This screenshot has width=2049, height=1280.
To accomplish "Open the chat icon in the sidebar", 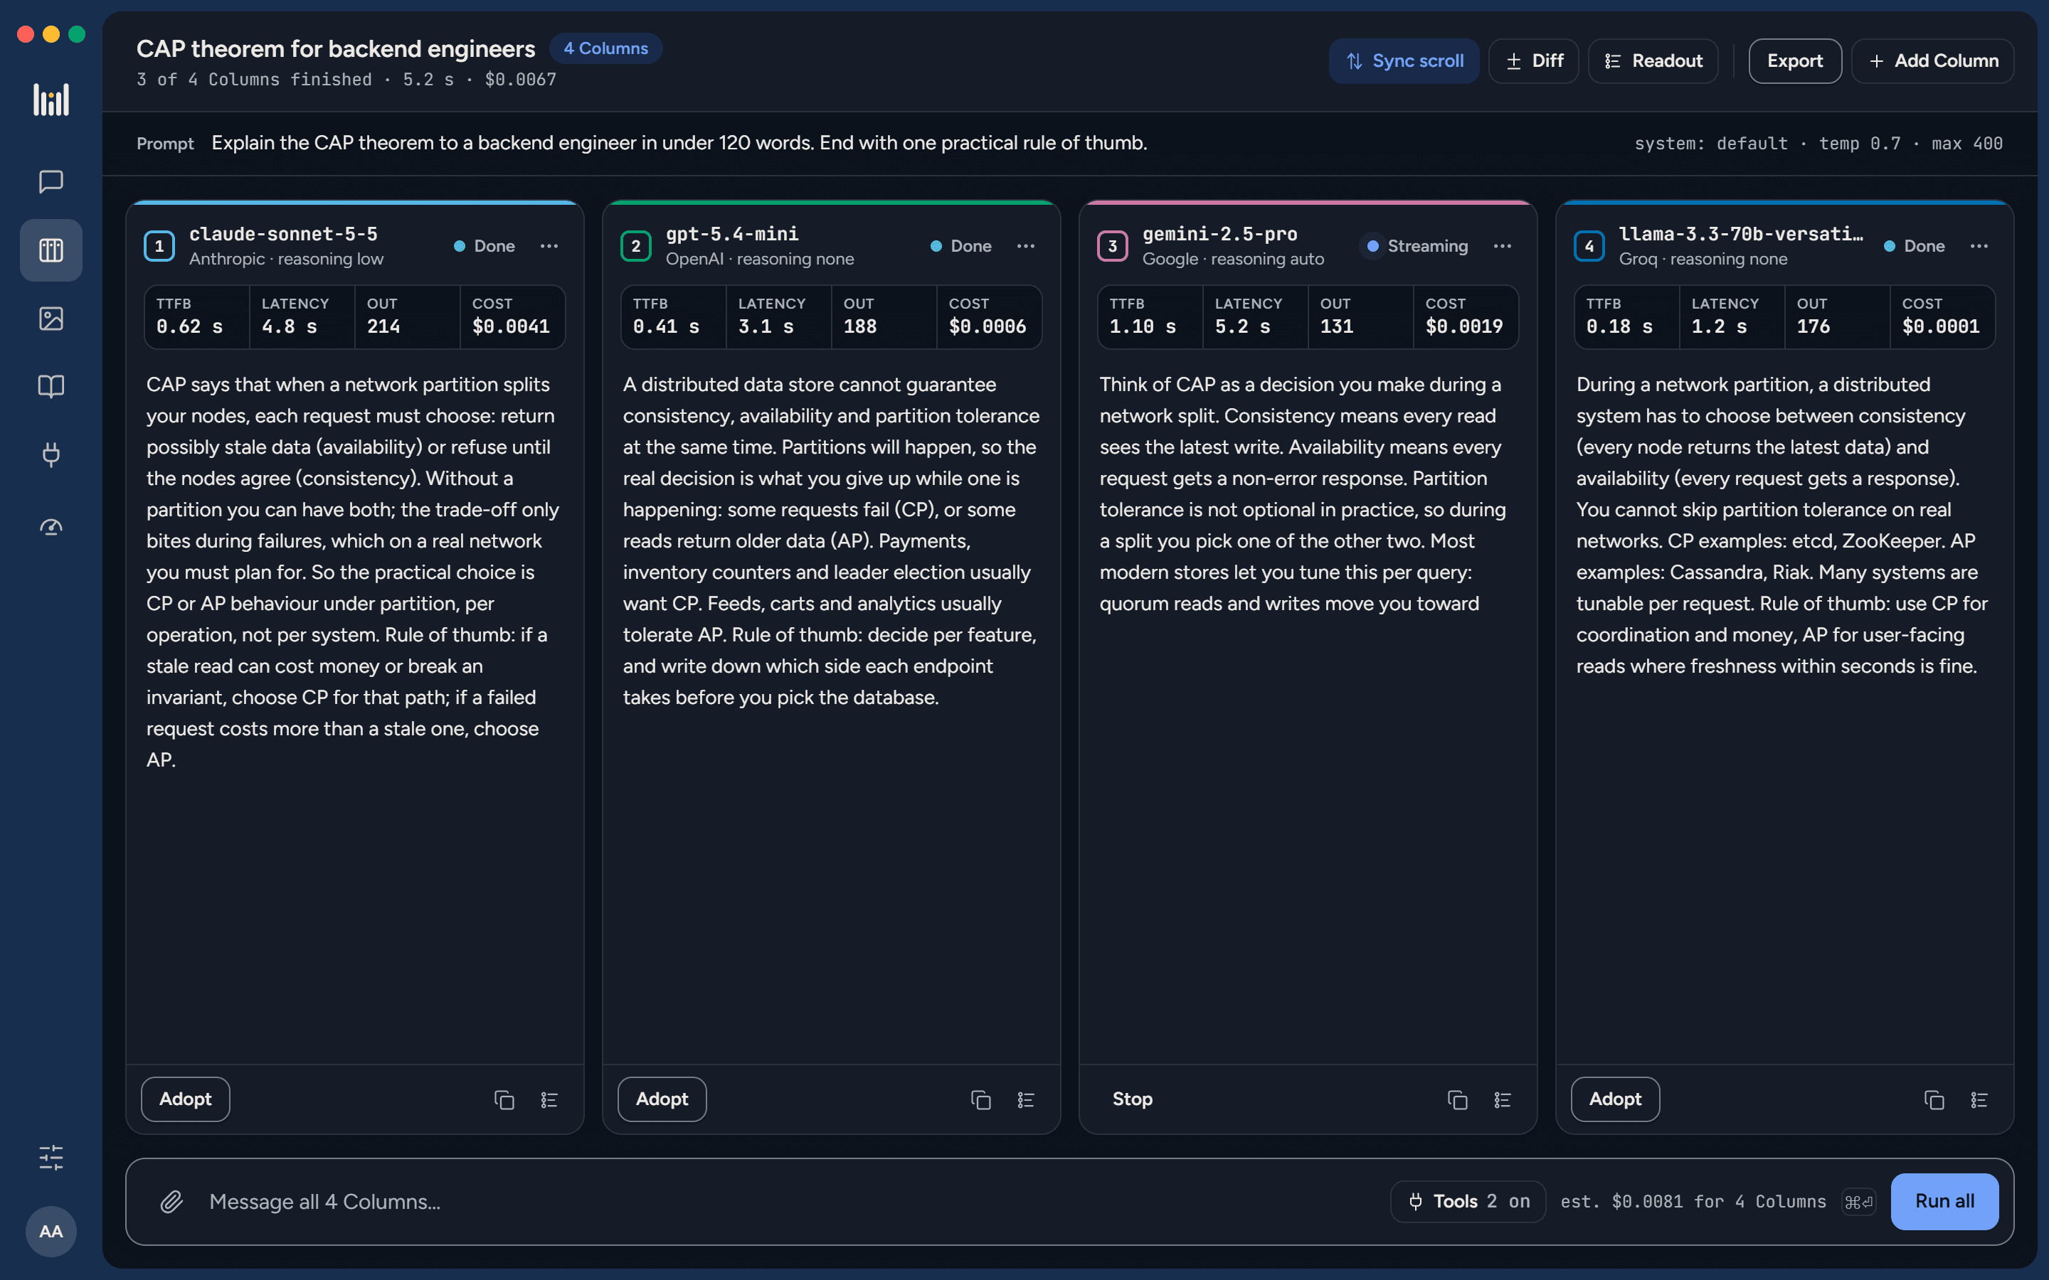I will coord(51,181).
